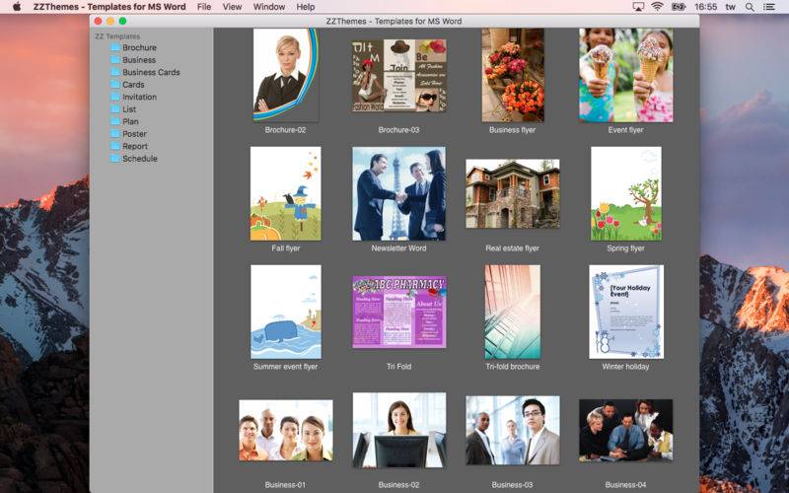789x493 pixels.
Task: Click the user name 'tw' in menu bar
Action: (x=730, y=7)
